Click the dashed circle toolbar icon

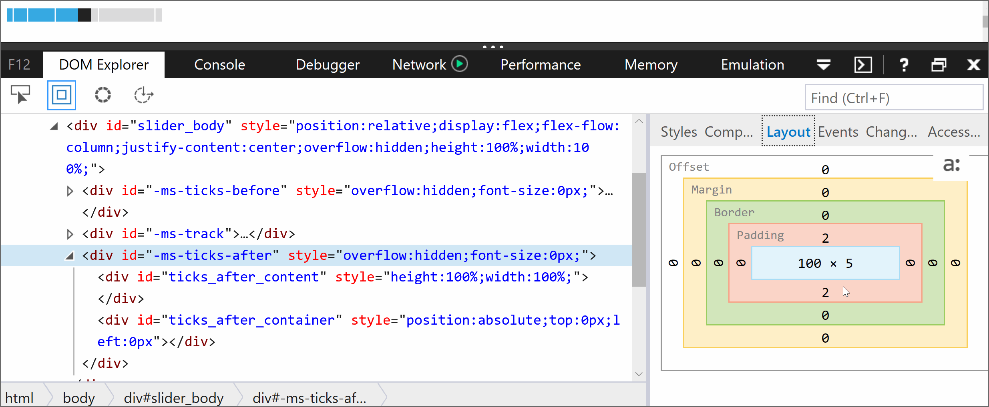point(103,95)
